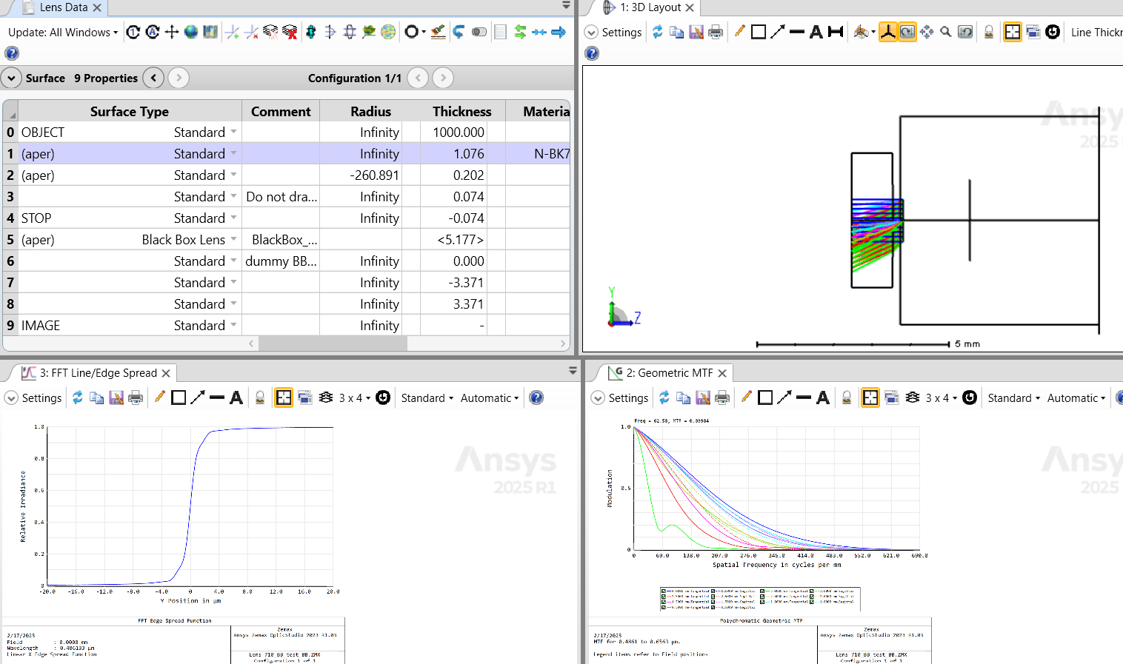Image resolution: width=1123 pixels, height=664 pixels.
Task: Expand Settings in FFT Line/Edge Spread window
Action: tap(33, 398)
